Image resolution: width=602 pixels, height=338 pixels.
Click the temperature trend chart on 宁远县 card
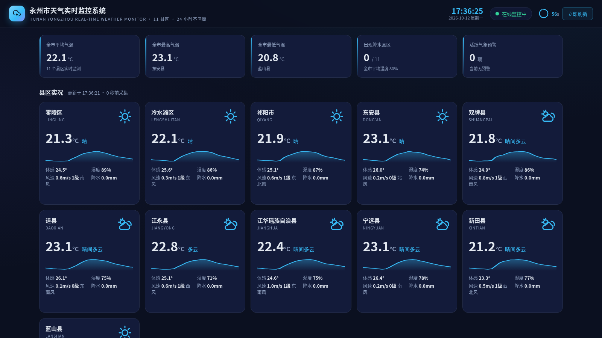pos(407,264)
